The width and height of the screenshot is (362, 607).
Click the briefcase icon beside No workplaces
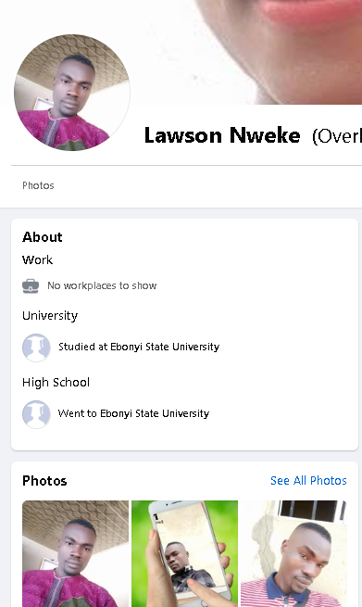pyautogui.click(x=31, y=286)
